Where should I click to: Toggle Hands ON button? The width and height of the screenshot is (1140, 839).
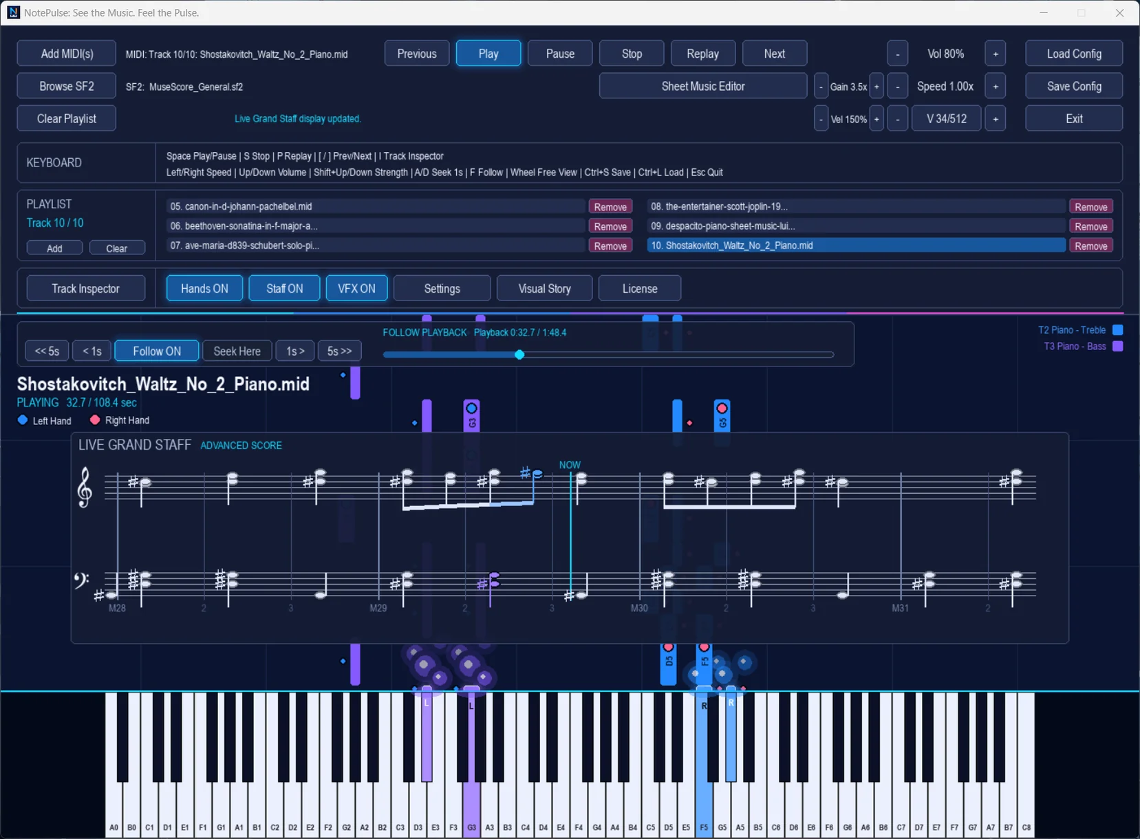pyautogui.click(x=204, y=289)
